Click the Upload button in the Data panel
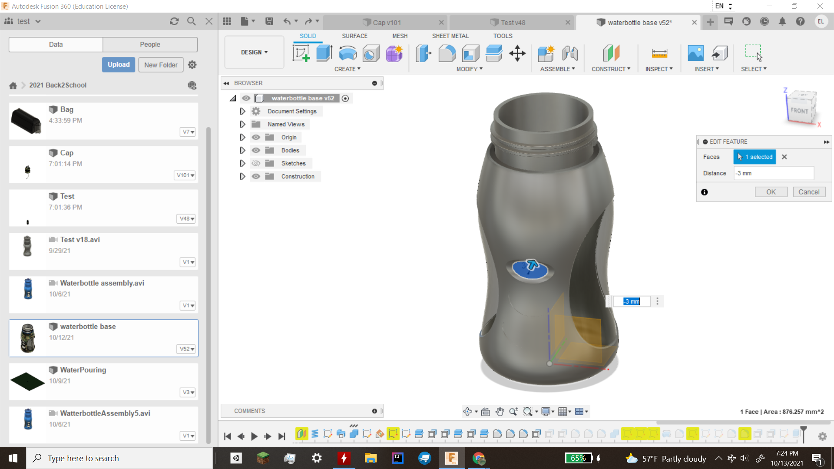Image resolution: width=834 pixels, height=469 pixels. (118, 64)
